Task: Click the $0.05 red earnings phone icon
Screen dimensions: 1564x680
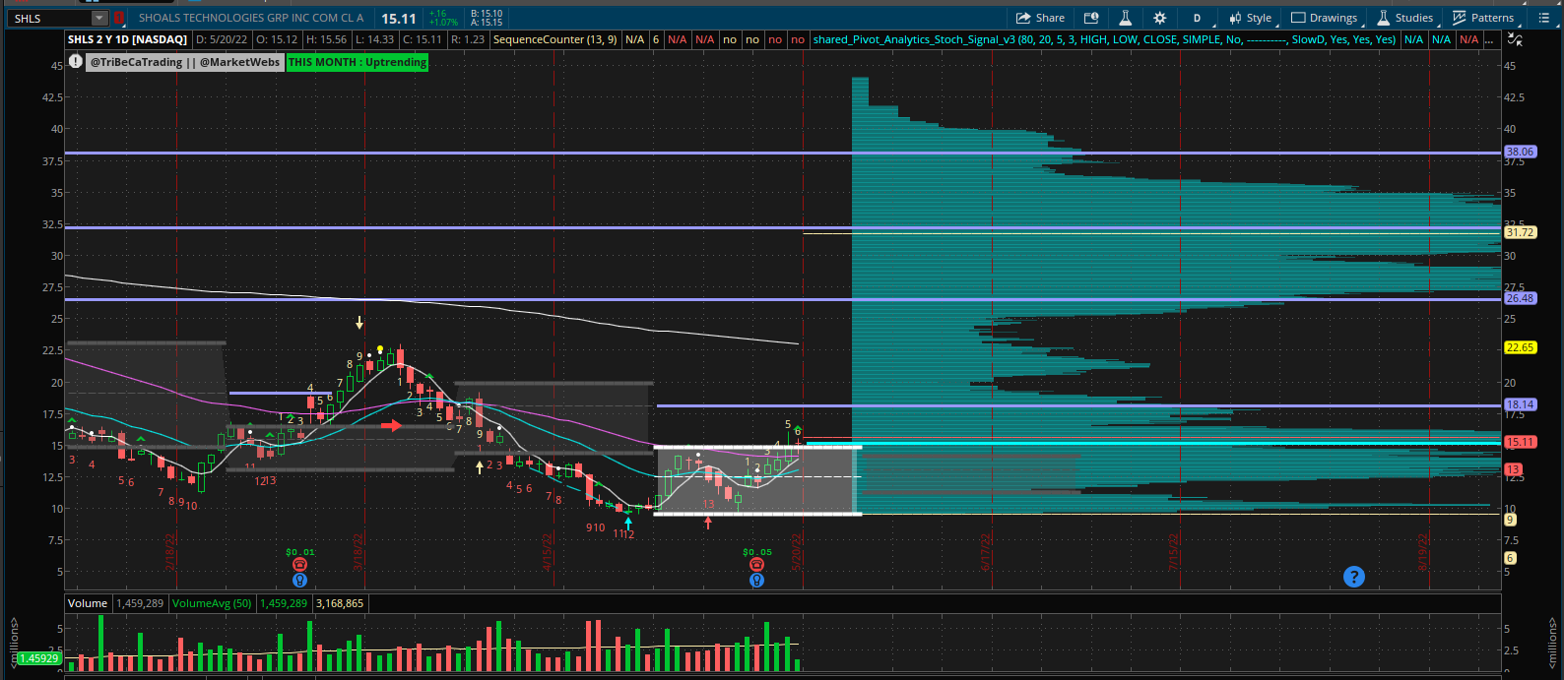Action: [756, 565]
